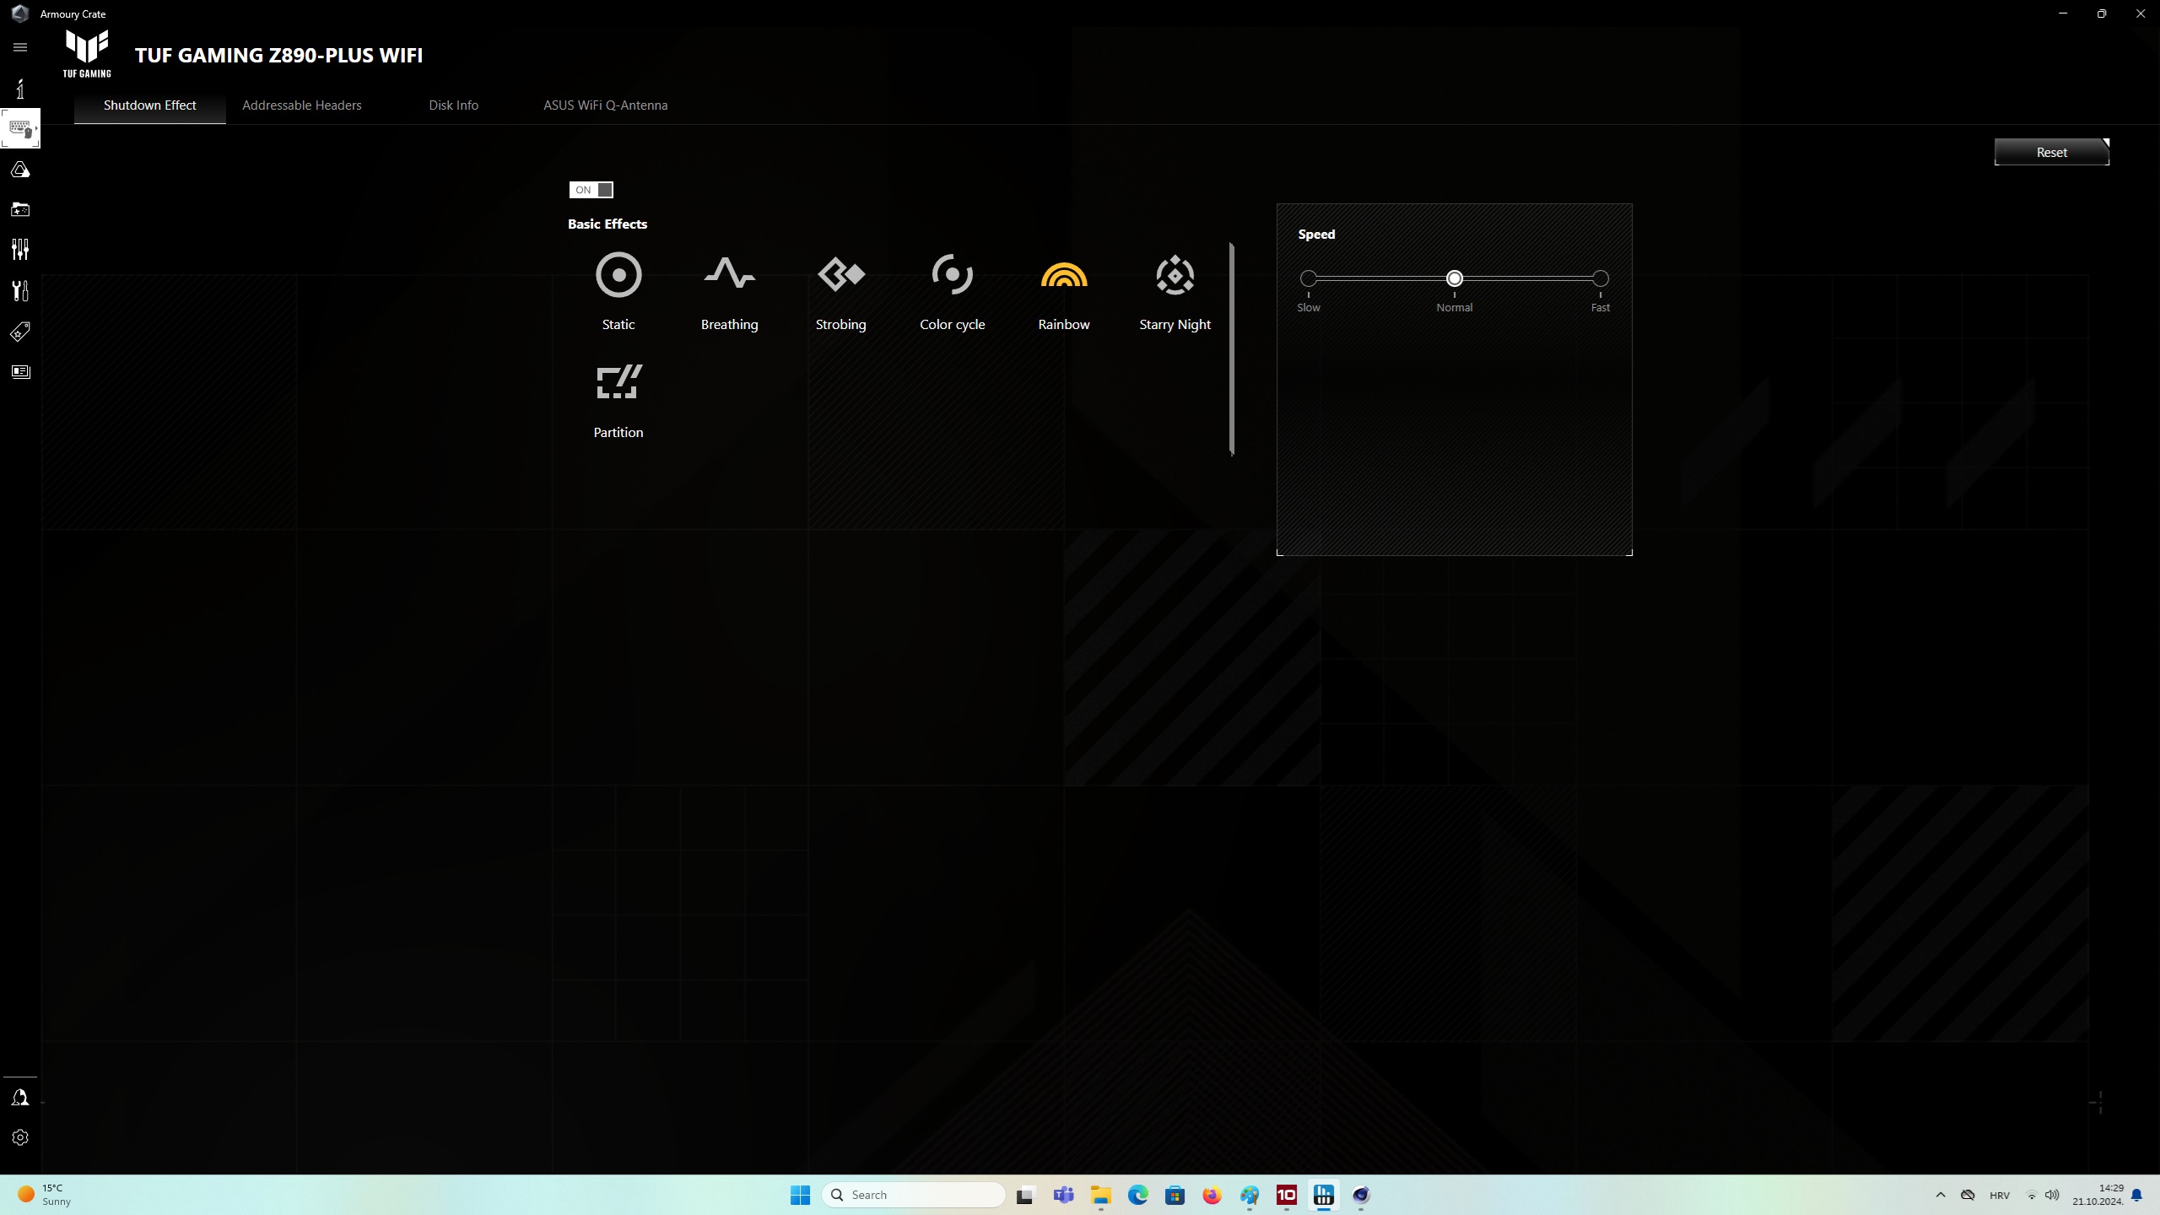
Task: Set speed slider to Slow
Action: [1309, 278]
